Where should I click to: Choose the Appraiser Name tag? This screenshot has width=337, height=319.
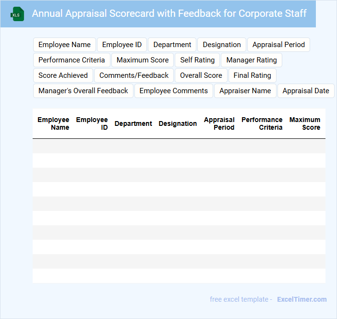click(x=245, y=91)
